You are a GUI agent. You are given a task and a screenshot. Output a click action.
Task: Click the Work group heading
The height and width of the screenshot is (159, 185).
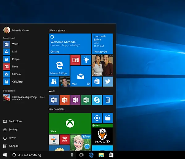(x=52, y=91)
